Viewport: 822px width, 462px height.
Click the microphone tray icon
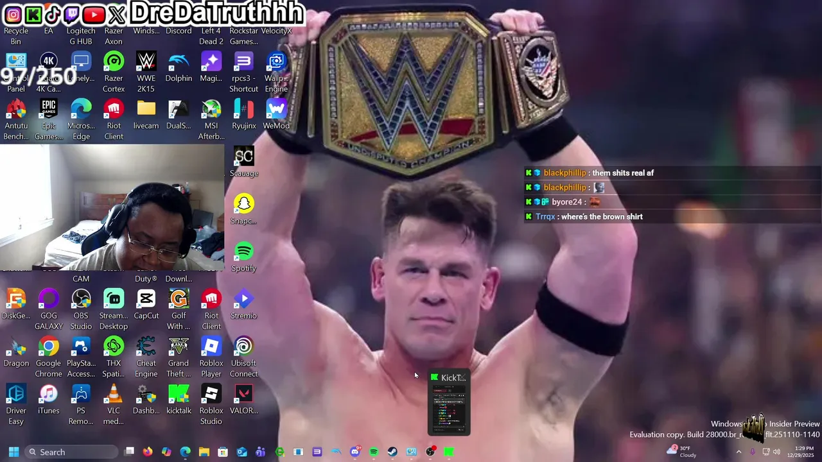[x=753, y=452]
